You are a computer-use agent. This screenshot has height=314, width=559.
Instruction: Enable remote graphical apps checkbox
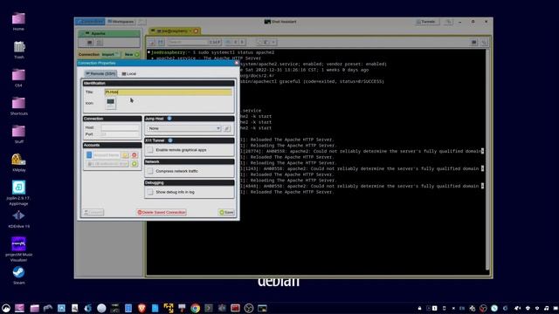pyautogui.click(x=150, y=150)
